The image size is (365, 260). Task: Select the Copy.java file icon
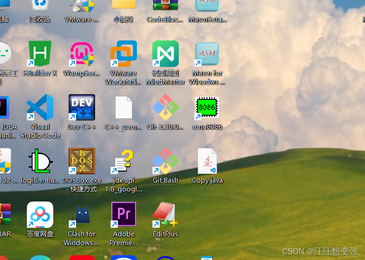click(x=207, y=161)
